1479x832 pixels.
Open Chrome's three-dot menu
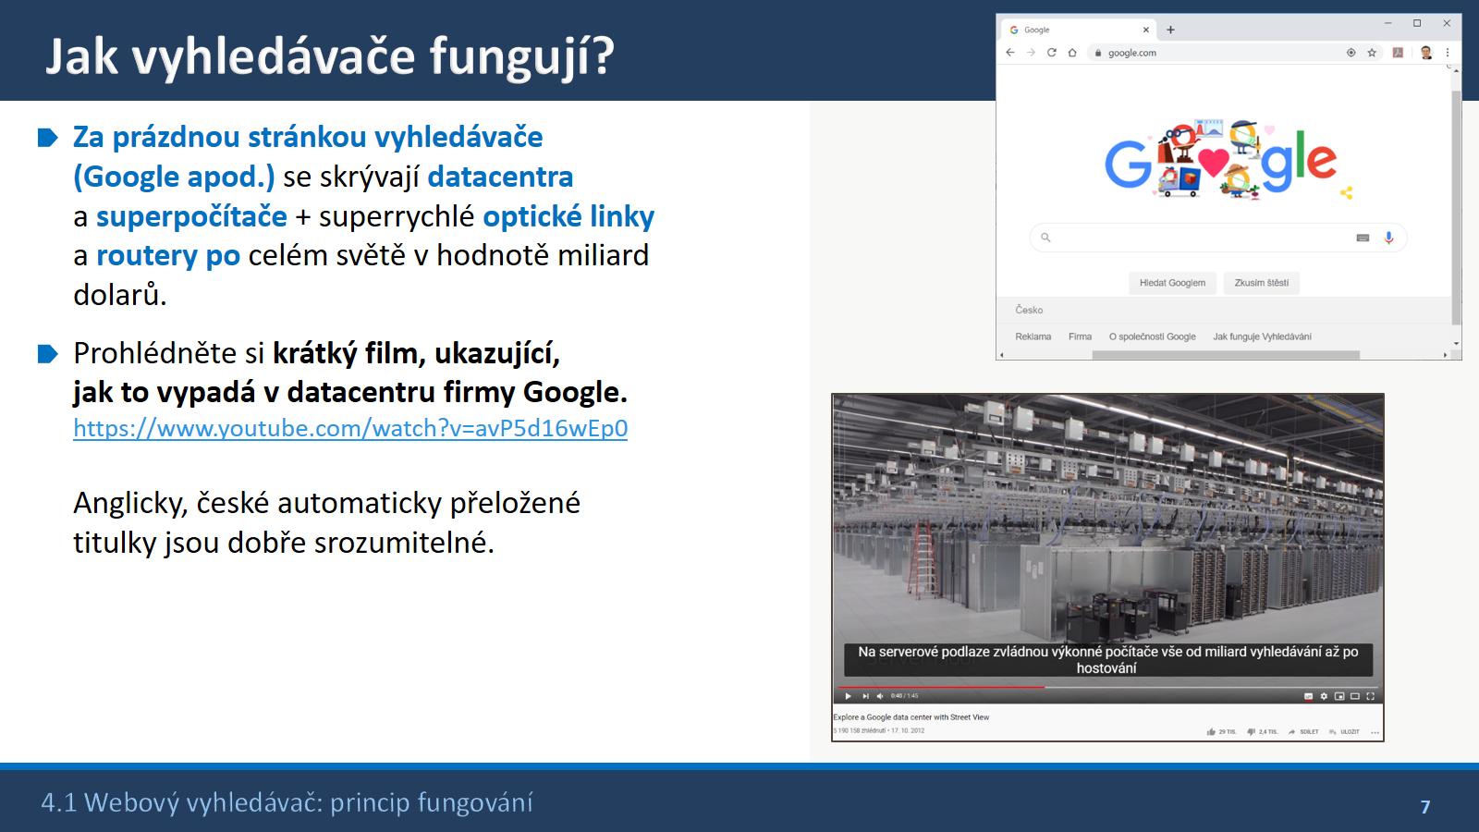[1448, 53]
